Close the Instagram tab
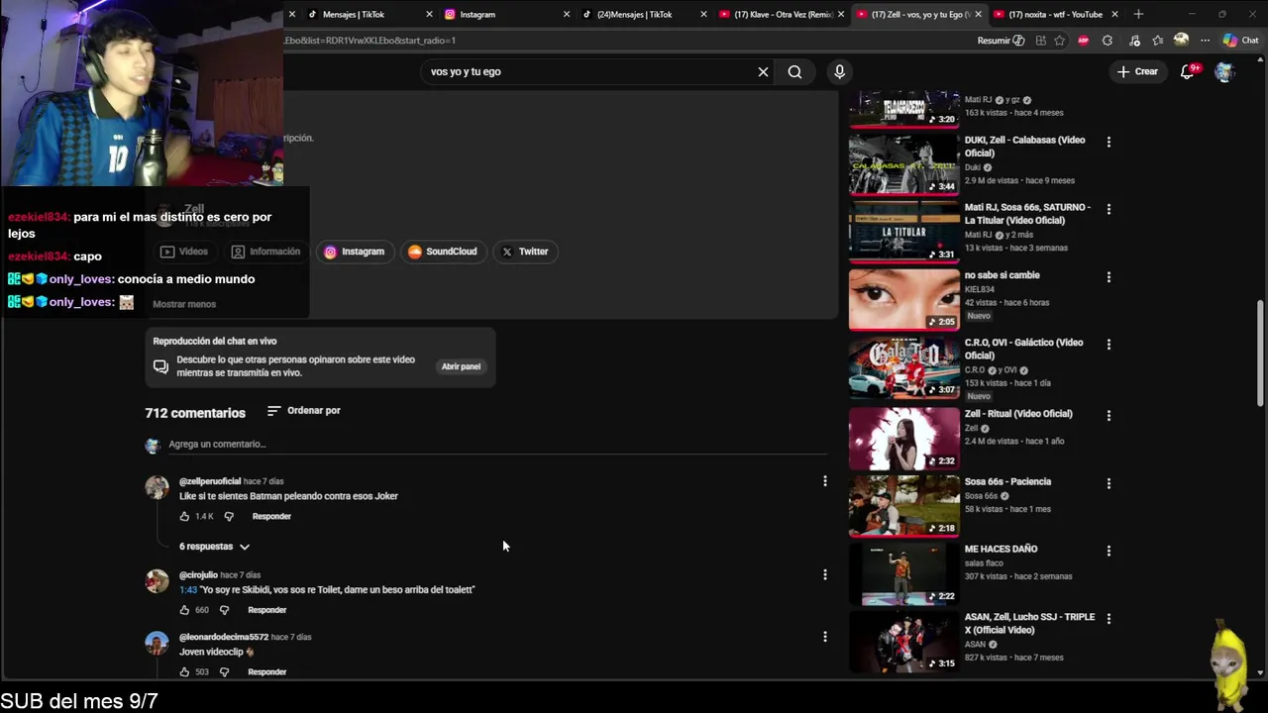This screenshot has width=1268, height=713. pyautogui.click(x=567, y=14)
